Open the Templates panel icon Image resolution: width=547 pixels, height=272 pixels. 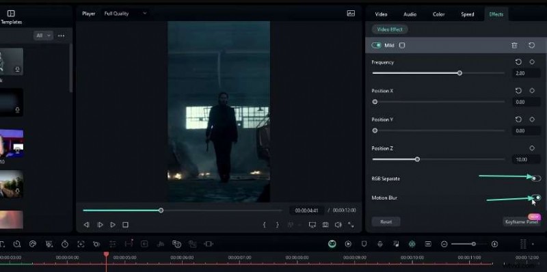11,14
